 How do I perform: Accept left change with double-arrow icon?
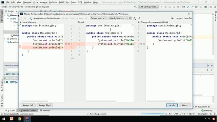pos(69,44)
